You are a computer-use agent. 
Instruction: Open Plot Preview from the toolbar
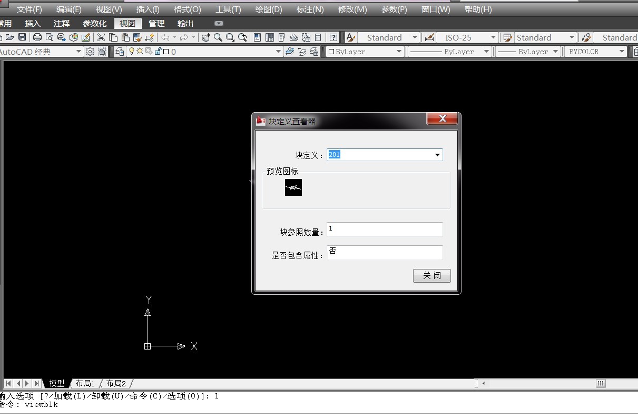(50, 37)
